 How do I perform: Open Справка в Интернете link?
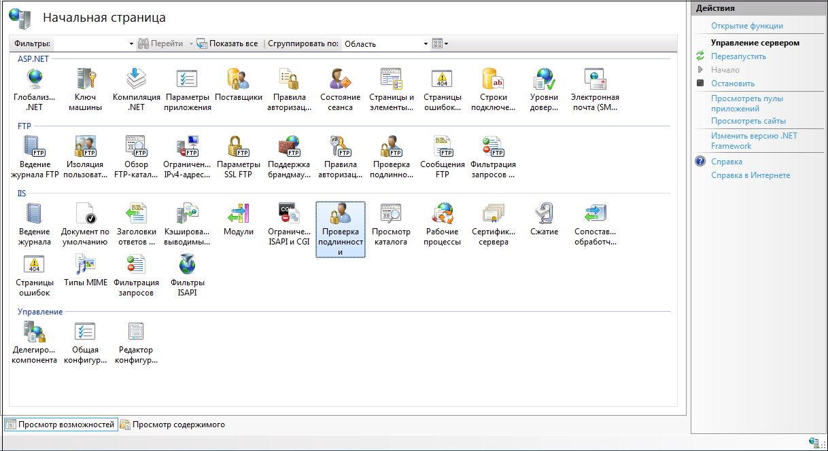751,175
